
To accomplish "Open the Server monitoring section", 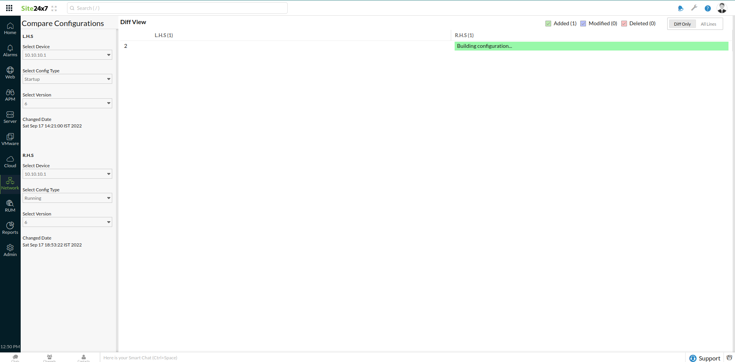I will click(x=10, y=116).
